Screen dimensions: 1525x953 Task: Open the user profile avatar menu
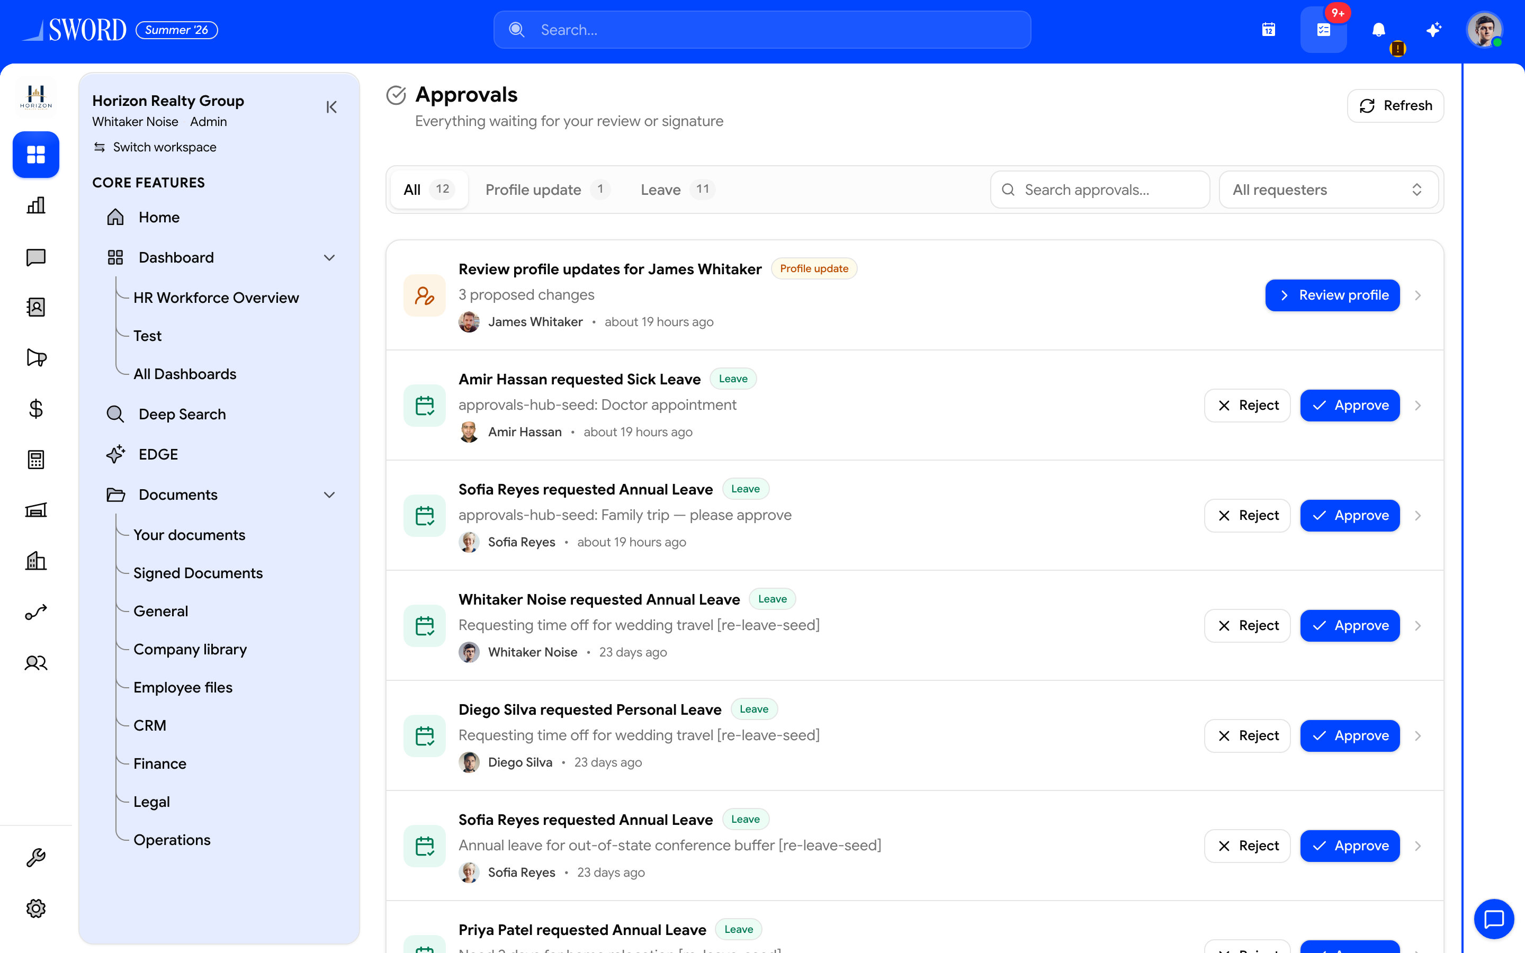click(x=1485, y=30)
